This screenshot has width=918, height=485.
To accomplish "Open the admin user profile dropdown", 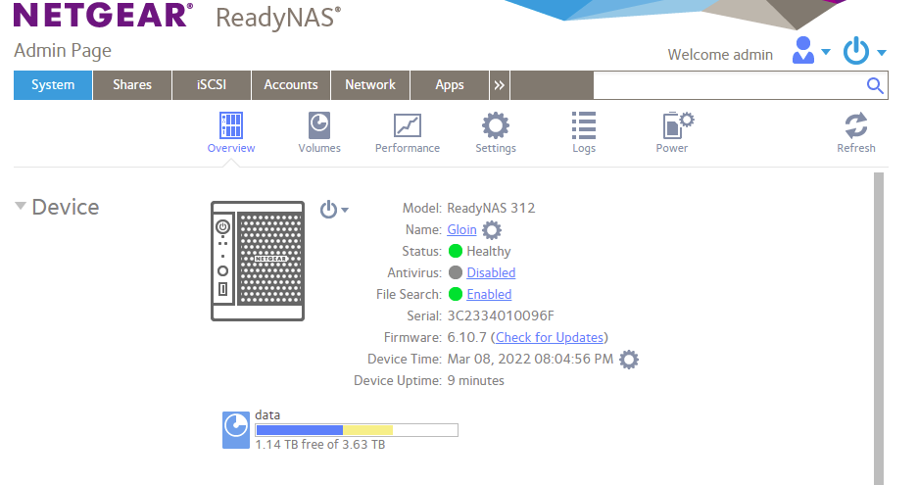I will [811, 51].
